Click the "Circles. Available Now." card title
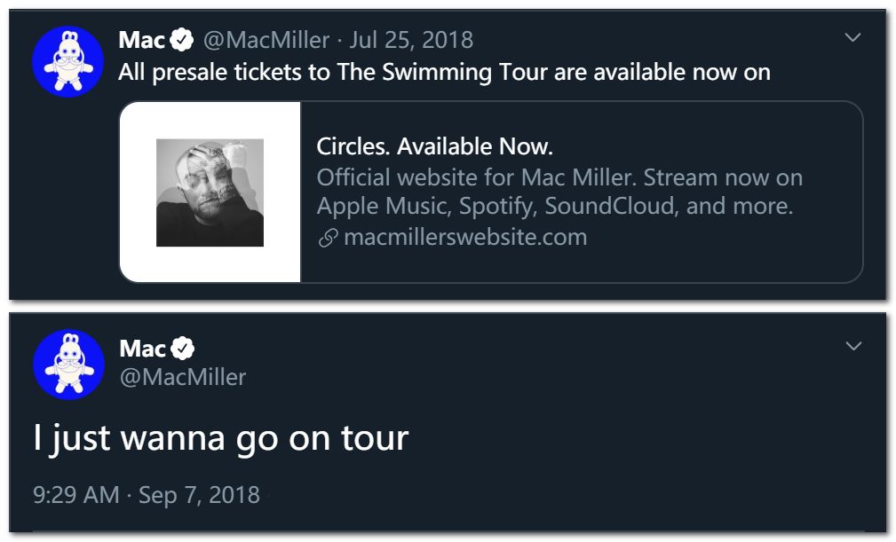This screenshot has width=896, height=542. (x=434, y=145)
